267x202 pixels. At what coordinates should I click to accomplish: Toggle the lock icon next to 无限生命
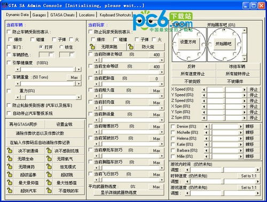tap(10, 159)
